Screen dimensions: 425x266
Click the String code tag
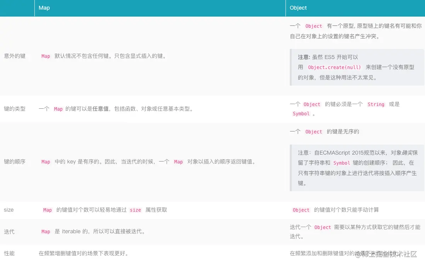[376, 104]
